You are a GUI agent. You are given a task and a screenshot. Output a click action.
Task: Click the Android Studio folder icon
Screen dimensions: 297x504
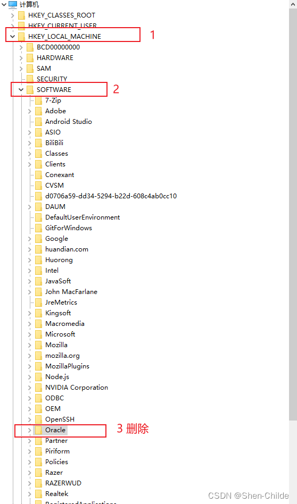tap(39, 122)
